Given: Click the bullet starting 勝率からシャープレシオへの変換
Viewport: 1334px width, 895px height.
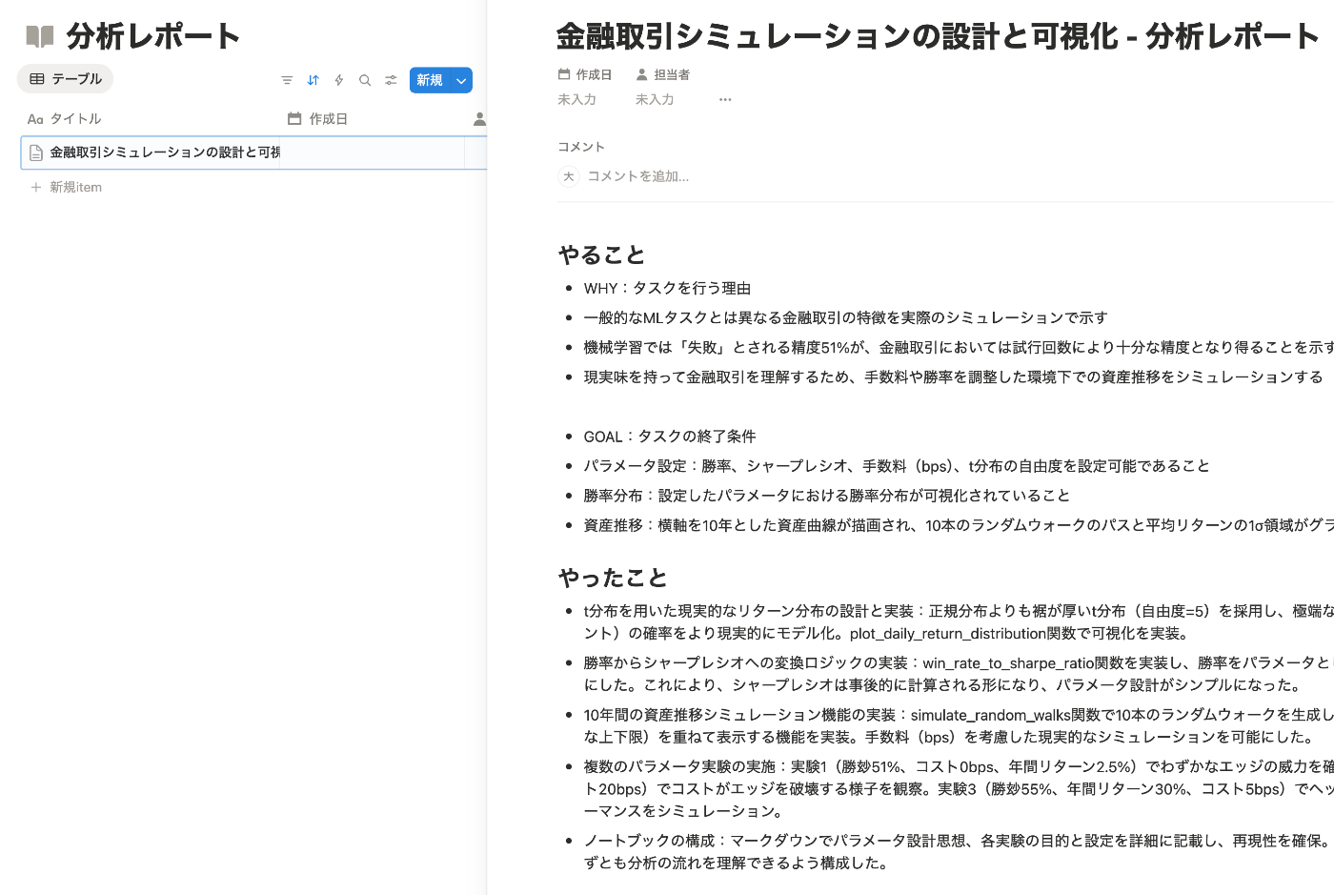Looking at the screenshot, I should click(x=959, y=674).
